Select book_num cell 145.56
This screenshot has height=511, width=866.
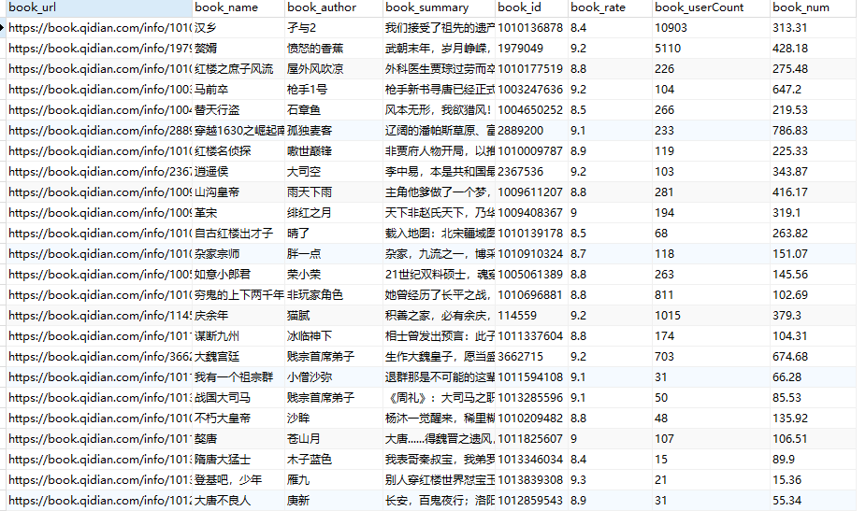point(813,275)
